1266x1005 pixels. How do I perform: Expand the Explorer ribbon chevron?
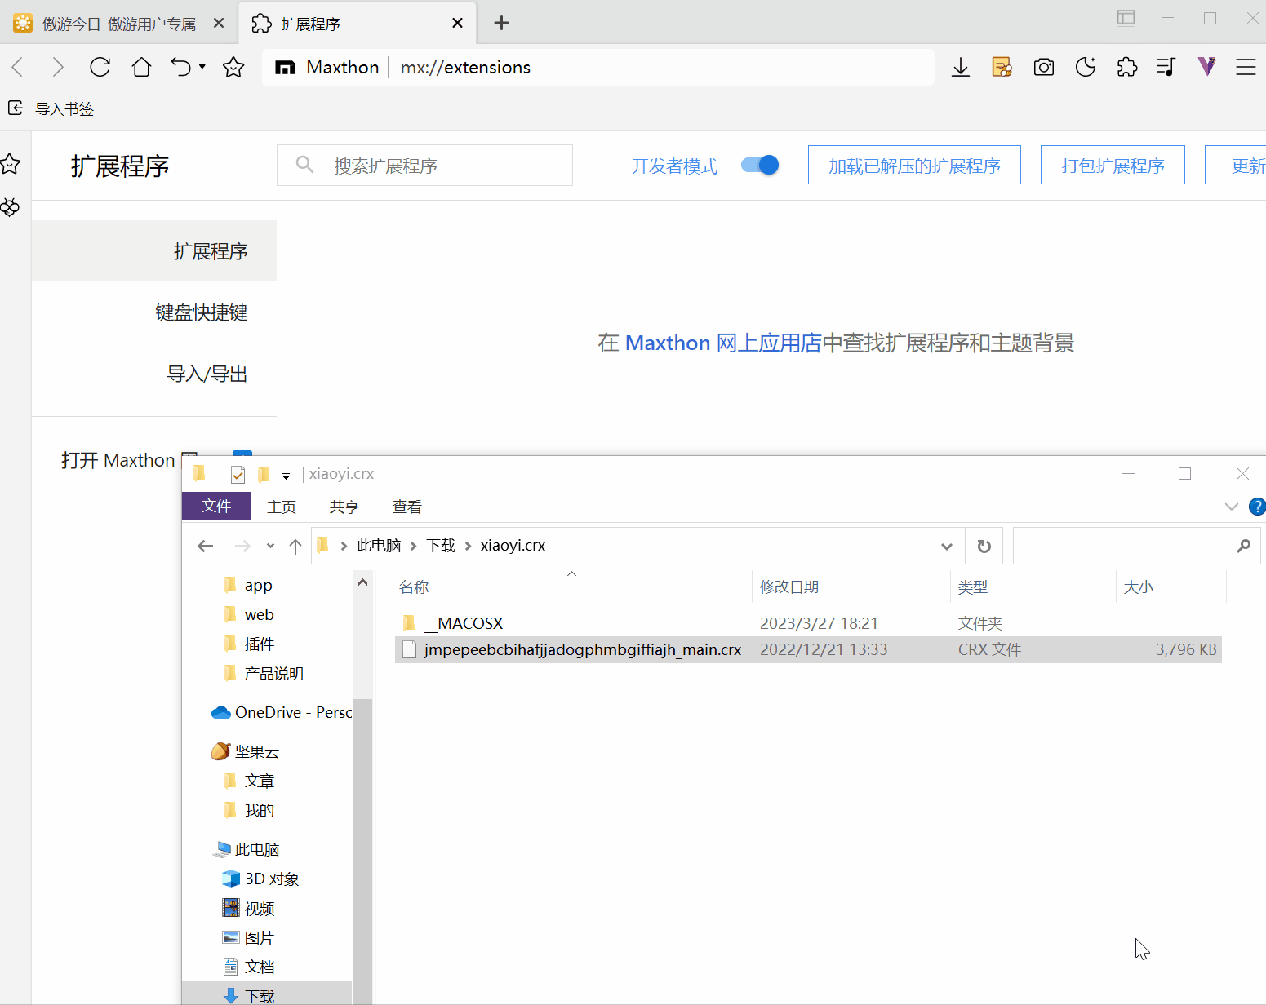point(1231,507)
